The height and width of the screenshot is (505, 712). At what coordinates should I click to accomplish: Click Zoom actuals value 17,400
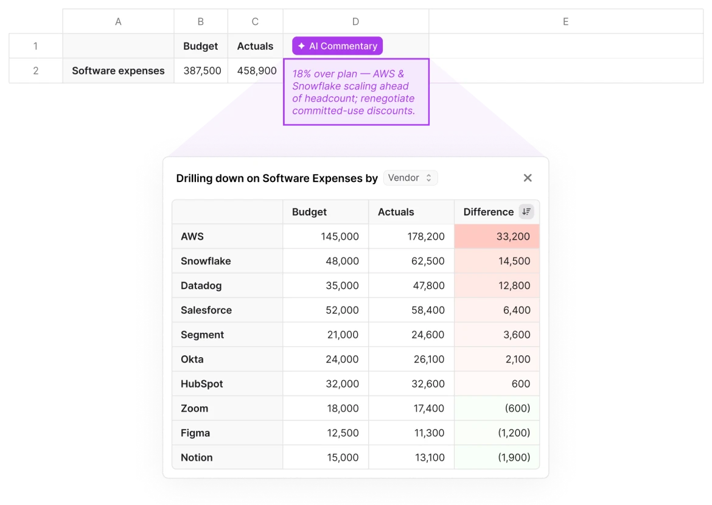tap(411, 408)
